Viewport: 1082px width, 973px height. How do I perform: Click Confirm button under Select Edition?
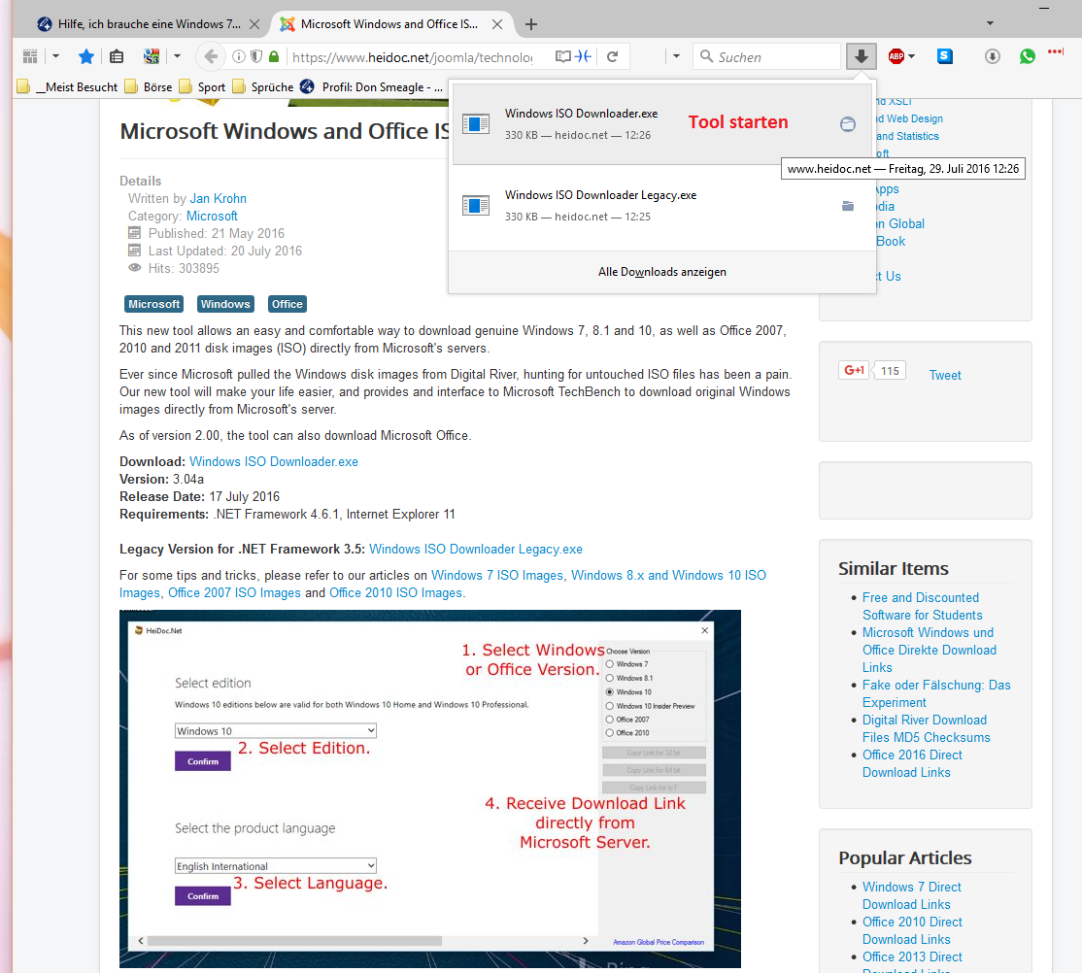pos(203,761)
